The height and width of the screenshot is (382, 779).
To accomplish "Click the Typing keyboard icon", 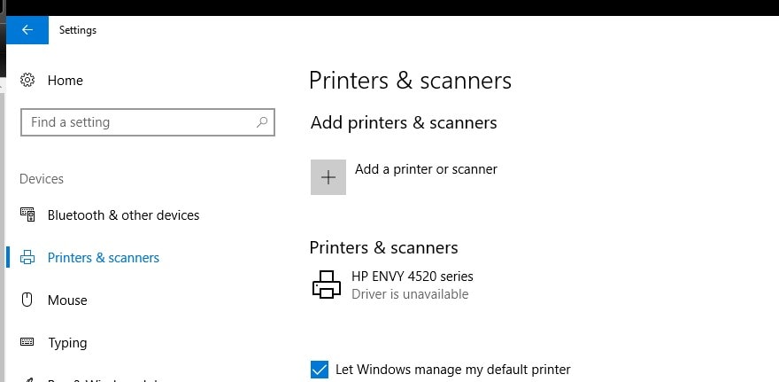I will pyautogui.click(x=27, y=343).
